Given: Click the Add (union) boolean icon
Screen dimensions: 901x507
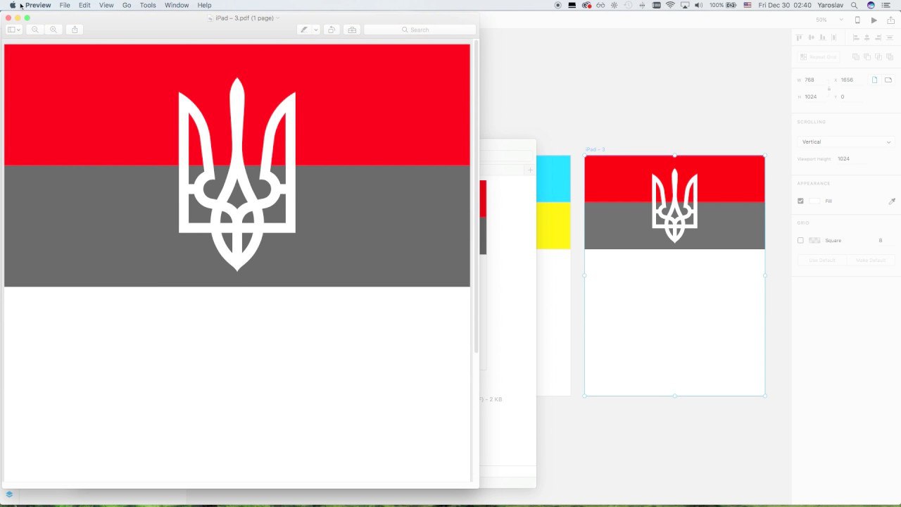Looking at the screenshot, I should click(856, 57).
